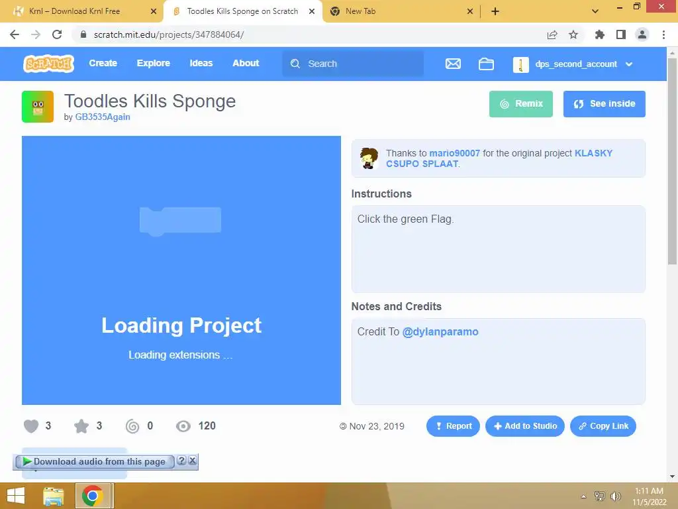Focus the Scratch search field

(x=353, y=64)
